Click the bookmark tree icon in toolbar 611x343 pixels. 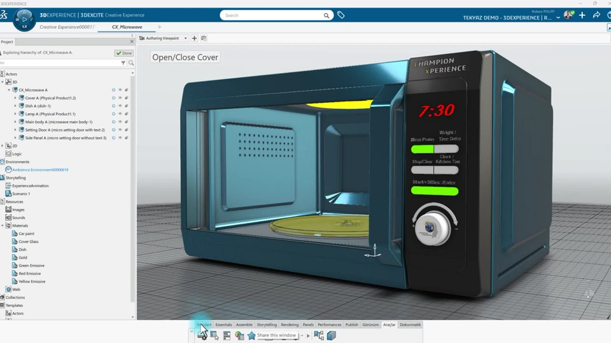click(319, 335)
